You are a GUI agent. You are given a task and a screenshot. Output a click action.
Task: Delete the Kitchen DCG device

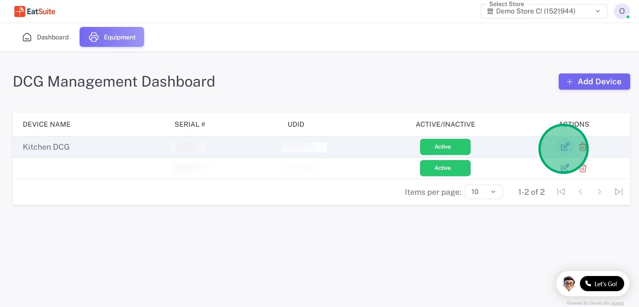pyautogui.click(x=583, y=147)
